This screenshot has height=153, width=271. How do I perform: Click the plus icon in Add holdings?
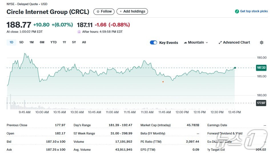point(121,12)
